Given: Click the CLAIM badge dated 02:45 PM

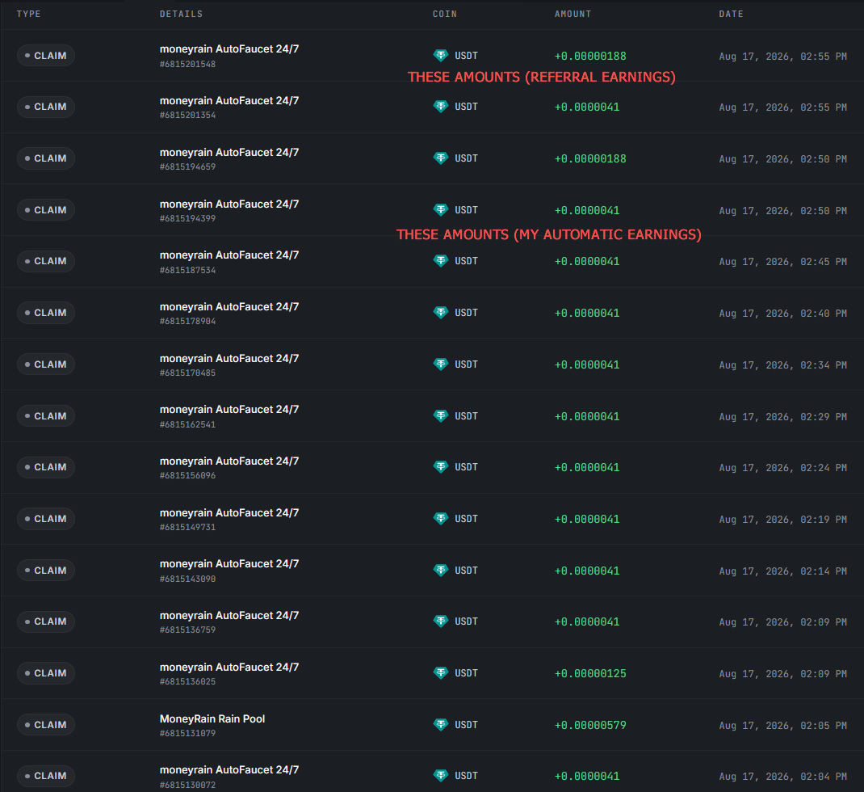Looking at the screenshot, I should tap(46, 261).
